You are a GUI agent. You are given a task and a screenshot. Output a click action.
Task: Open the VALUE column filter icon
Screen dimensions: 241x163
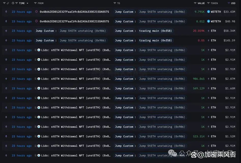pos(195,3)
